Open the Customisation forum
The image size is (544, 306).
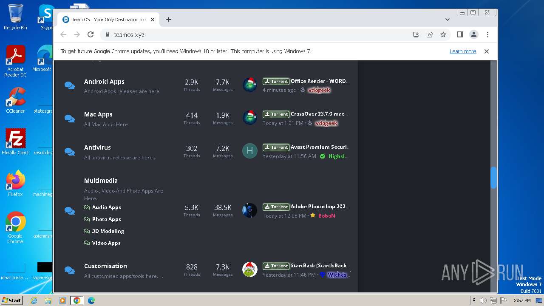click(105, 266)
